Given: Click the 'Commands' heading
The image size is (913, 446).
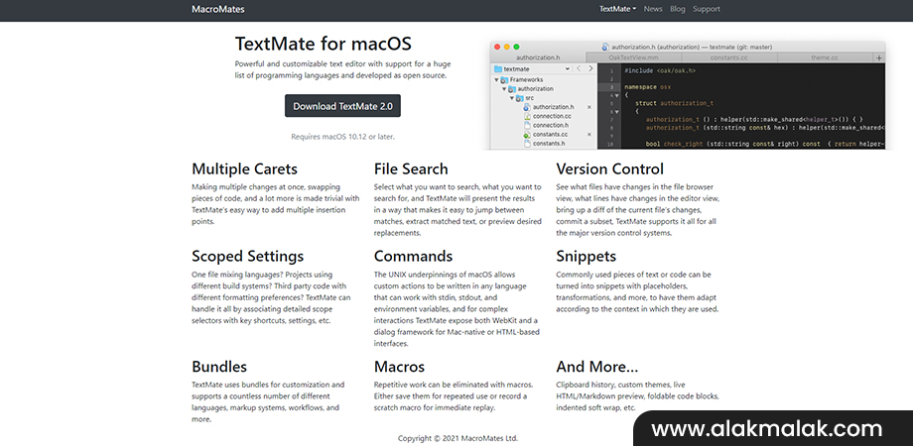Looking at the screenshot, I should point(414,257).
